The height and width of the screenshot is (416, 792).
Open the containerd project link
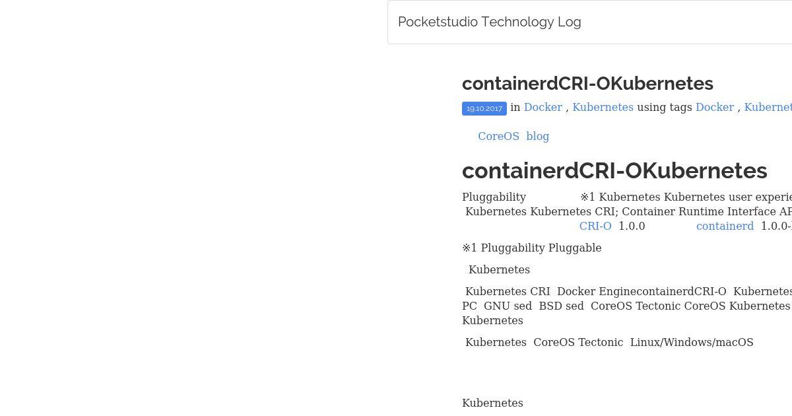point(725,226)
